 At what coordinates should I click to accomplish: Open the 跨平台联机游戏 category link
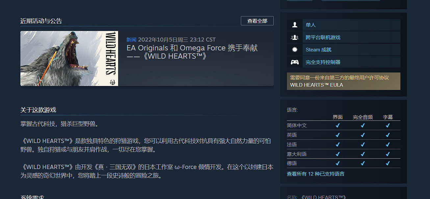point(323,37)
